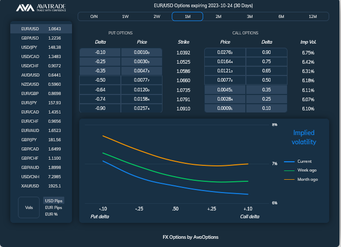Click the Vols button
The image size is (341, 247).
click(29, 207)
